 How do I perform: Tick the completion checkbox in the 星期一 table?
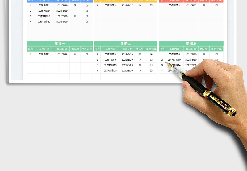click(86, 54)
